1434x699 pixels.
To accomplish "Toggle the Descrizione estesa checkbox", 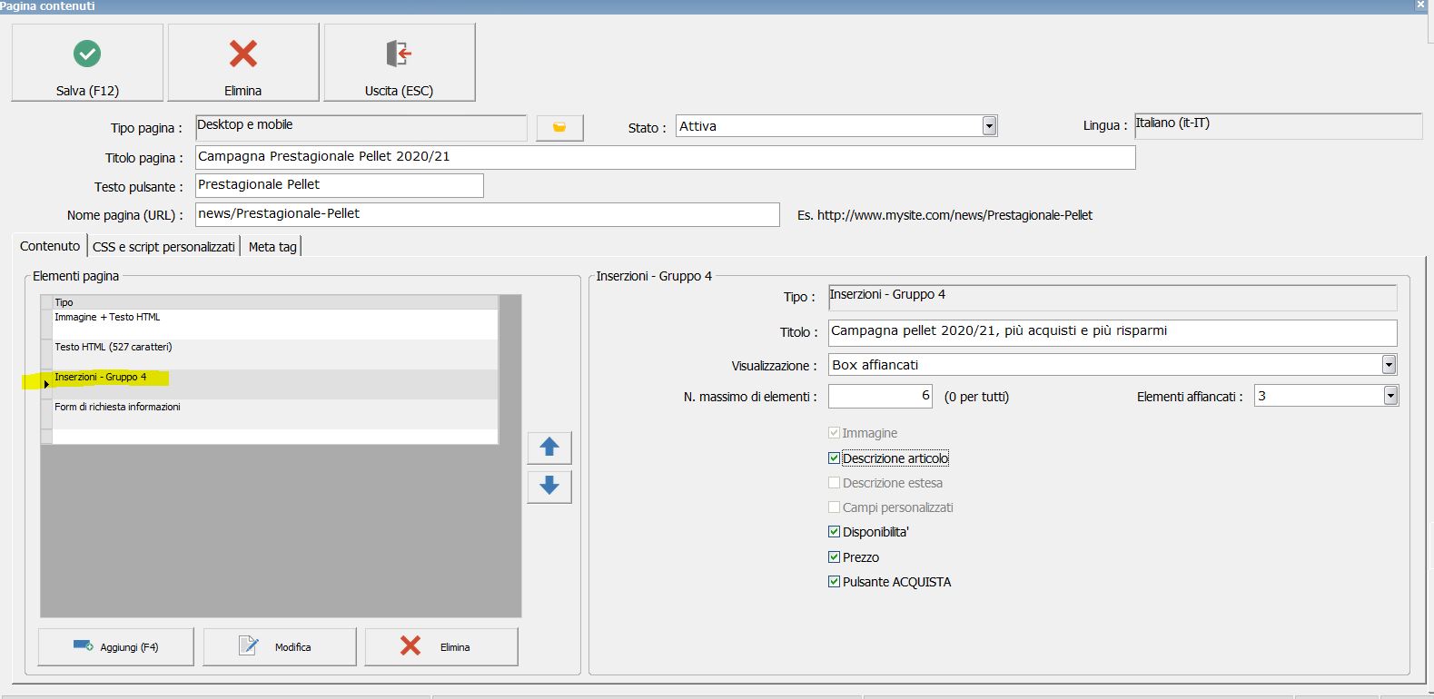I will click(x=835, y=483).
